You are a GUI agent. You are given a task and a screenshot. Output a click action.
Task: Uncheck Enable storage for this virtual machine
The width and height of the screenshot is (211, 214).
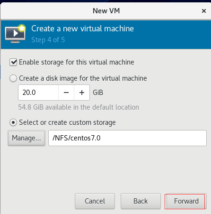pyautogui.click(x=13, y=62)
